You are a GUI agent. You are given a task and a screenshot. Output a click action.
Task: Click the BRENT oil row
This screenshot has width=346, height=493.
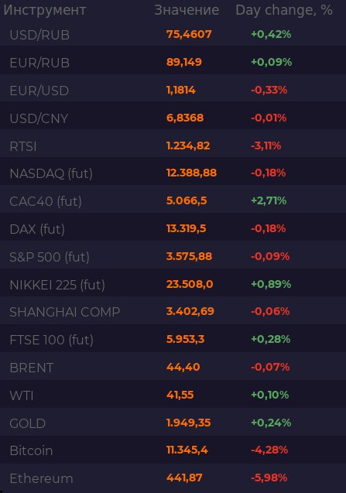click(173, 367)
